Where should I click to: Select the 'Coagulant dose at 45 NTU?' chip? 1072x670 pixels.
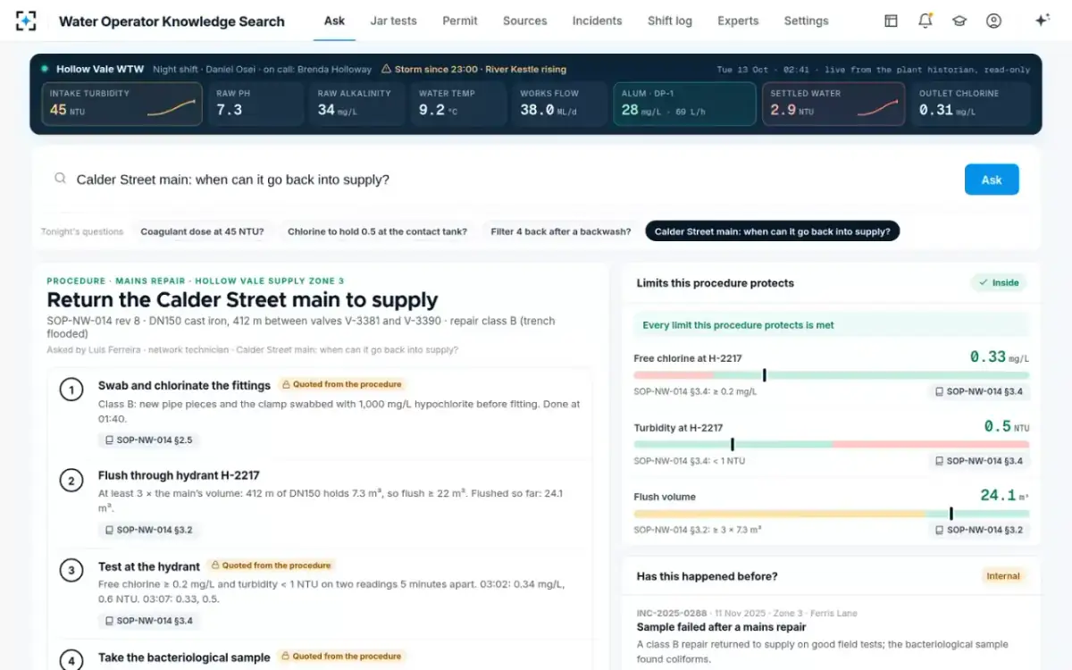(x=202, y=231)
